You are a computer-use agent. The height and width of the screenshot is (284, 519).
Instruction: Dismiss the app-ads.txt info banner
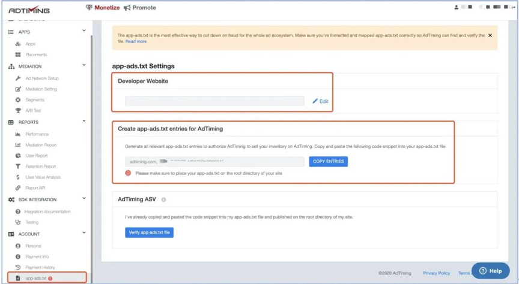point(490,35)
